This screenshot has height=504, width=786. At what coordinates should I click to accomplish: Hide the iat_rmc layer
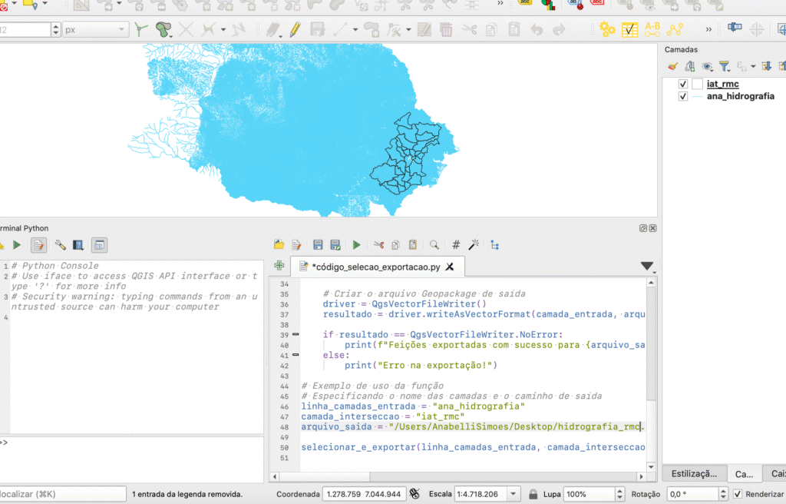tap(682, 84)
